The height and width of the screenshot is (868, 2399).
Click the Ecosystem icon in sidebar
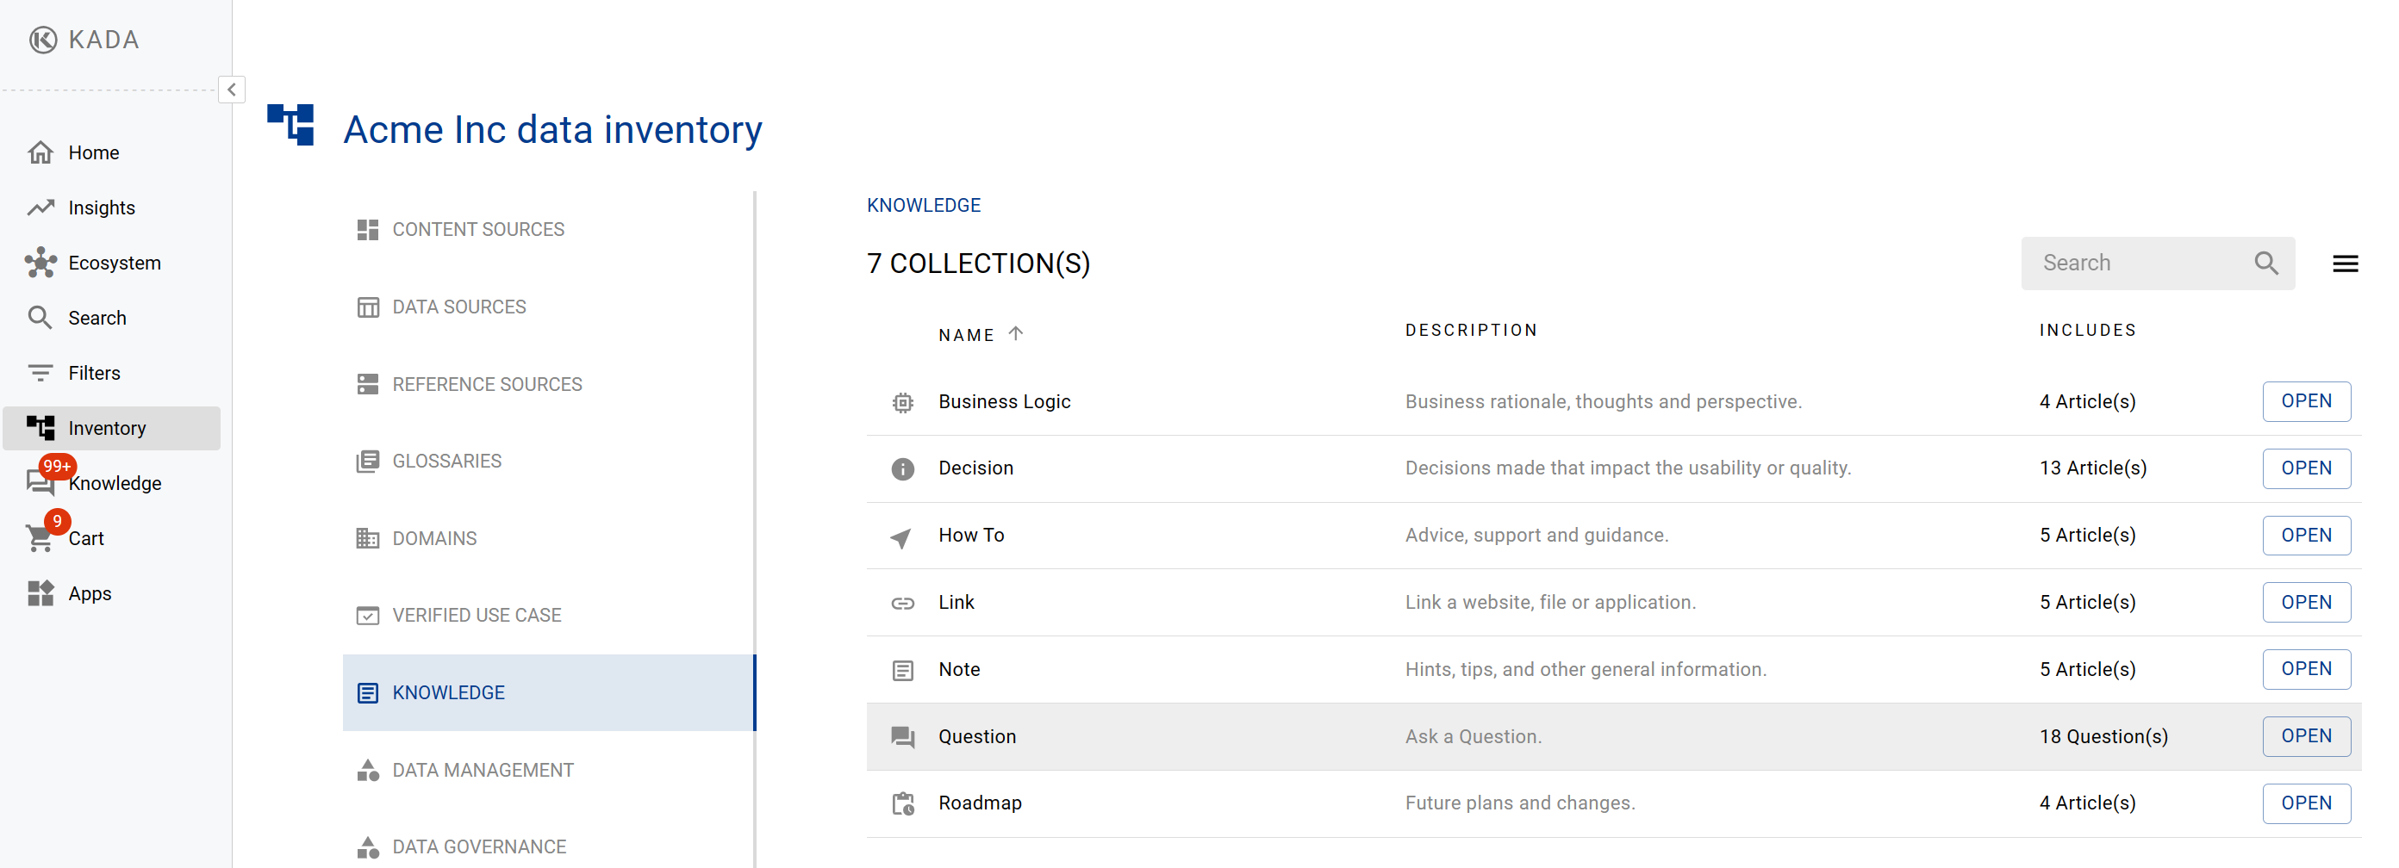pyautogui.click(x=40, y=263)
